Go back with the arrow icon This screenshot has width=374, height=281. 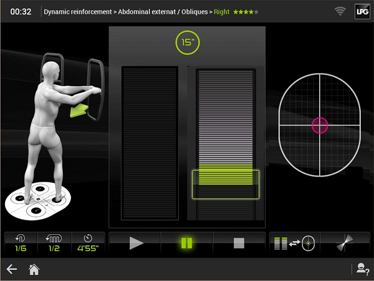tap(12, 269)
